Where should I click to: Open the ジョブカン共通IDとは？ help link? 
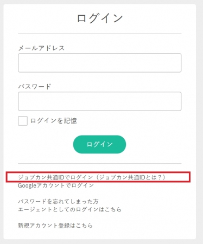[x=130, y=177]
